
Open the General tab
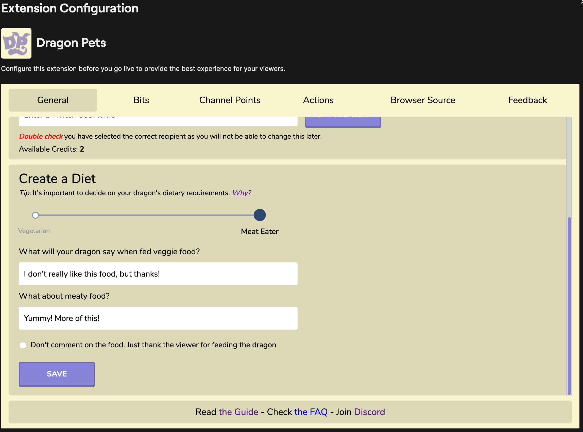point(53,100)
